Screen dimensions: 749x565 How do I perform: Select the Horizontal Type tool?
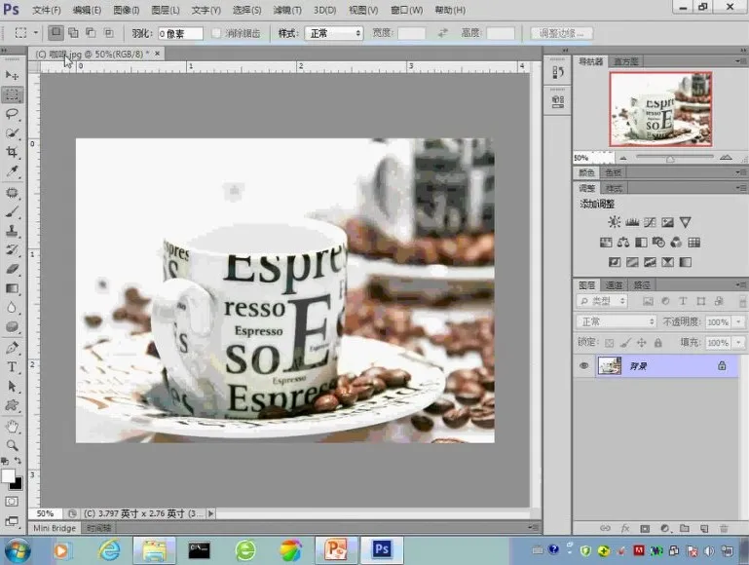coord(13,366)
